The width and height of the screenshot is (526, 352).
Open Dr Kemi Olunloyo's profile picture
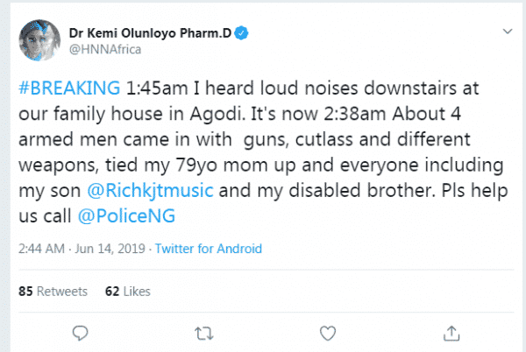pos(38,42)
